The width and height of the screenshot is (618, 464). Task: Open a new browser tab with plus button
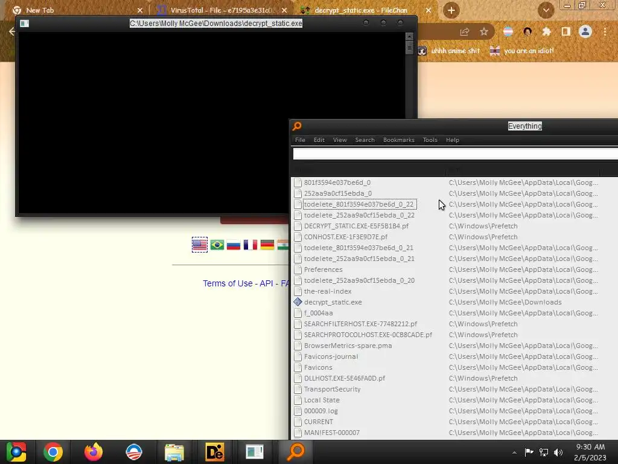click(451, 10)
